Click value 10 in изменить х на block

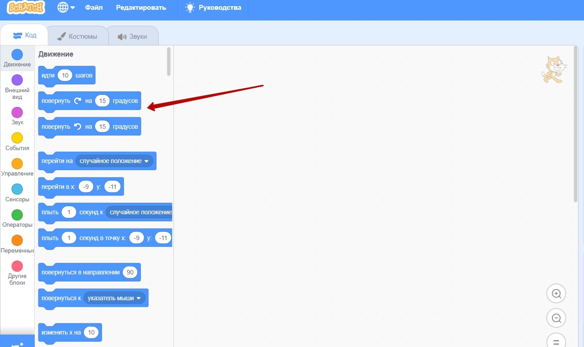coord(91,332)
